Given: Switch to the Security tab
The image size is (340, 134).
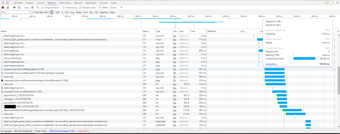Looking at the screenshot, I should tap(104, 3).
